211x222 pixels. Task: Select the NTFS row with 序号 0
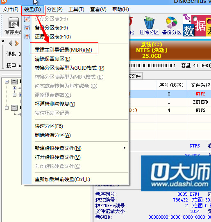[170, 94]
